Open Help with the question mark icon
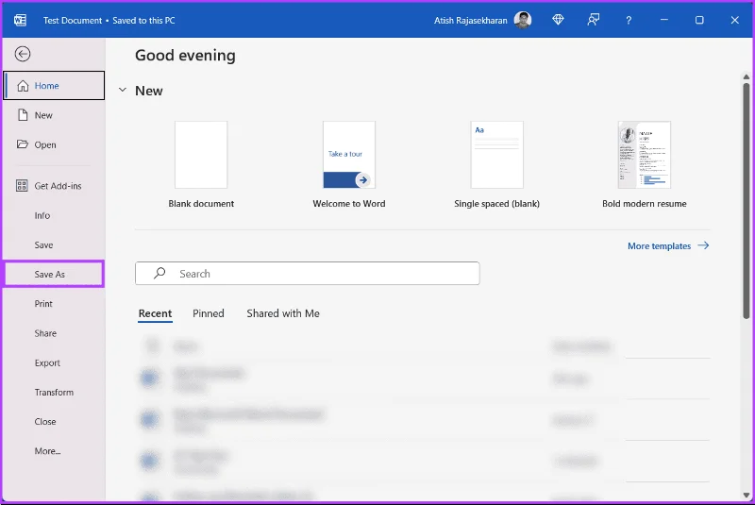The width and height of the screenshot is (755, 505). point(629,20)
